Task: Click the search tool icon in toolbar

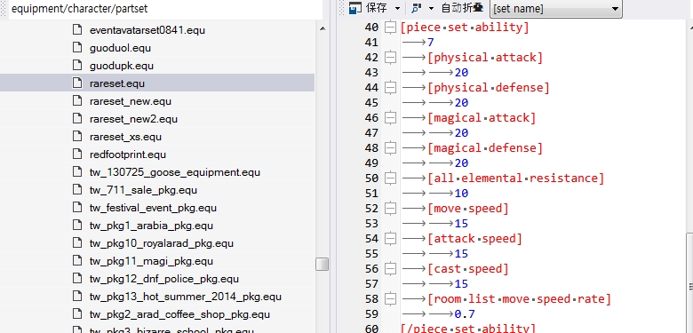Action: [416, 8]
